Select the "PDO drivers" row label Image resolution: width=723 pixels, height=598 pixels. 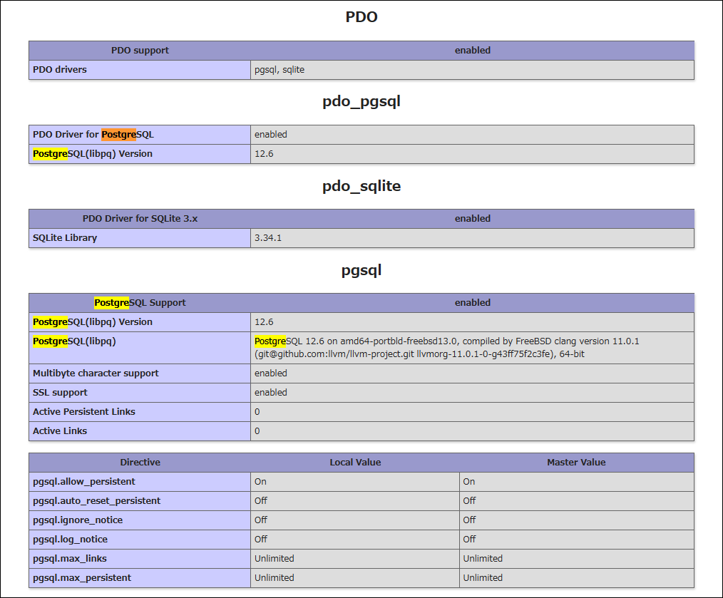[60, 70]
